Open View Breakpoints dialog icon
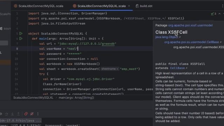This screenshot has height=126, width=224. [26, 114]
